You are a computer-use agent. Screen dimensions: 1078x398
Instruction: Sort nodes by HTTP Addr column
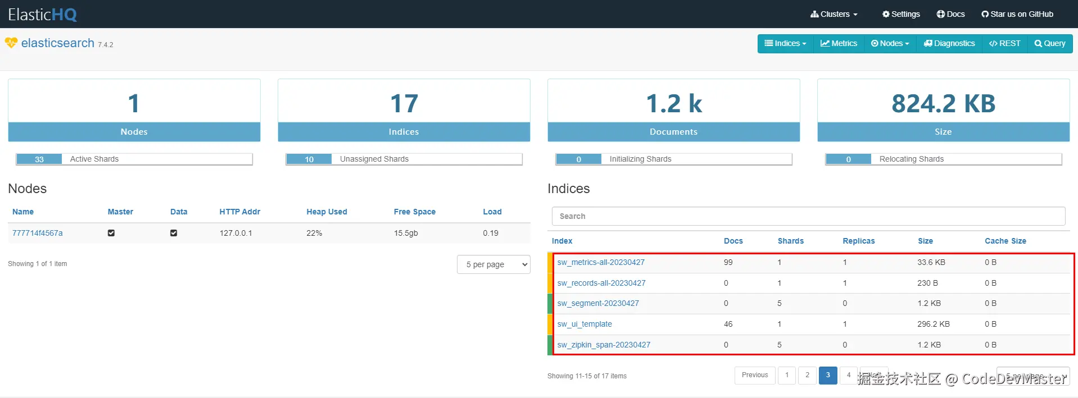240,212
